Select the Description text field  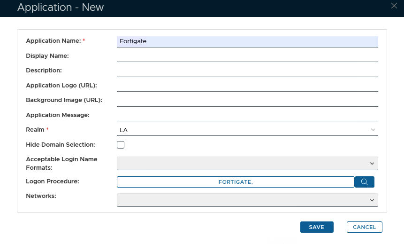pyautogui.click(x=247, y=71)
